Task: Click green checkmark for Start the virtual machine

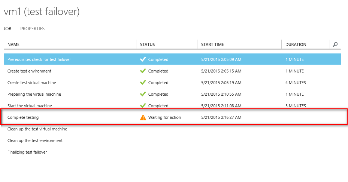Action: pyautogui.click(x=143, y=105)
